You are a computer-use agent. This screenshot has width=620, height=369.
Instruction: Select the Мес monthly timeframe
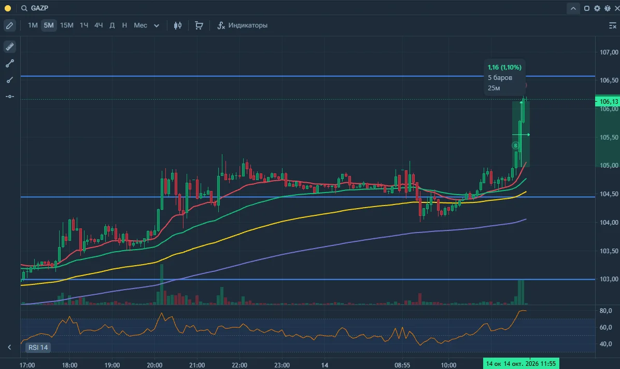[140, 25]
